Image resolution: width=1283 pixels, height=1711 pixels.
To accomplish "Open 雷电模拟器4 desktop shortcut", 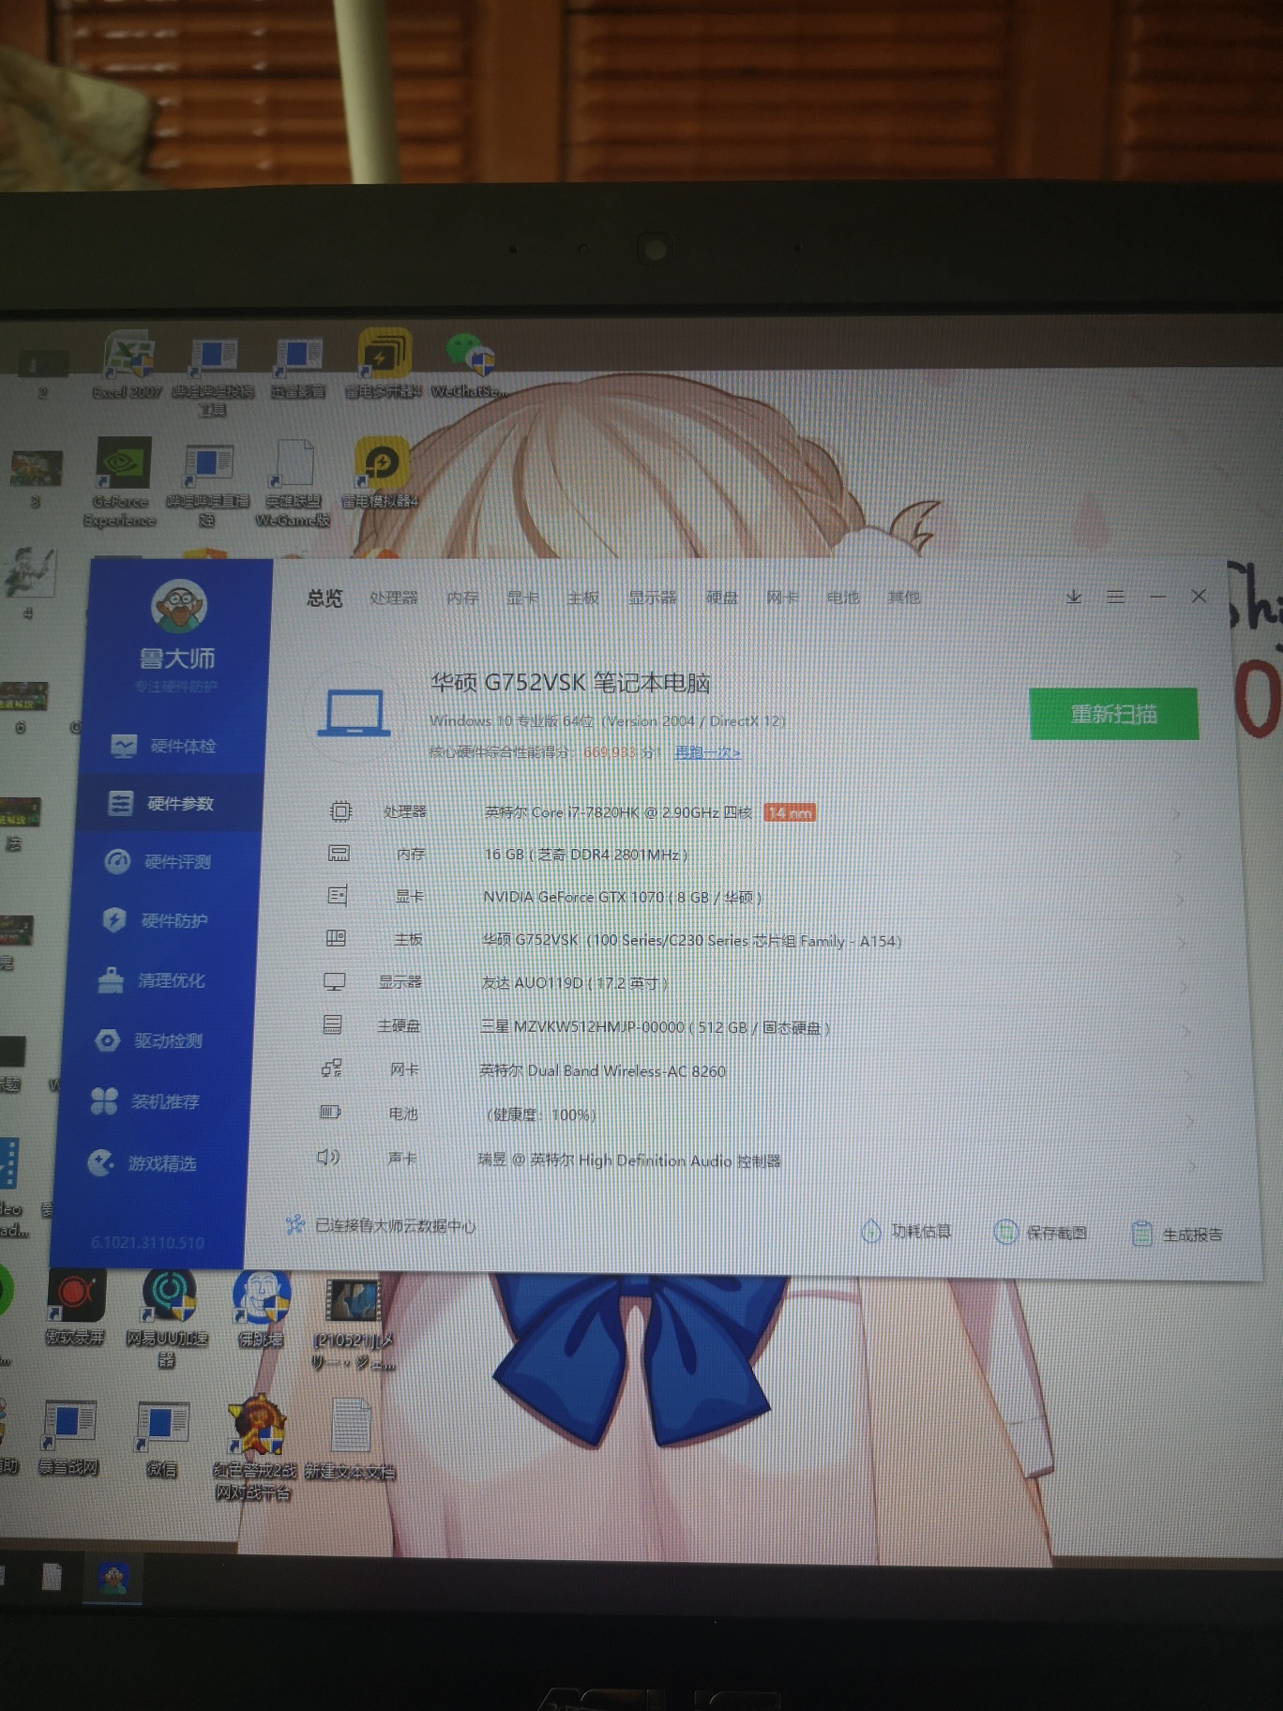I will (x=380, y=472).
